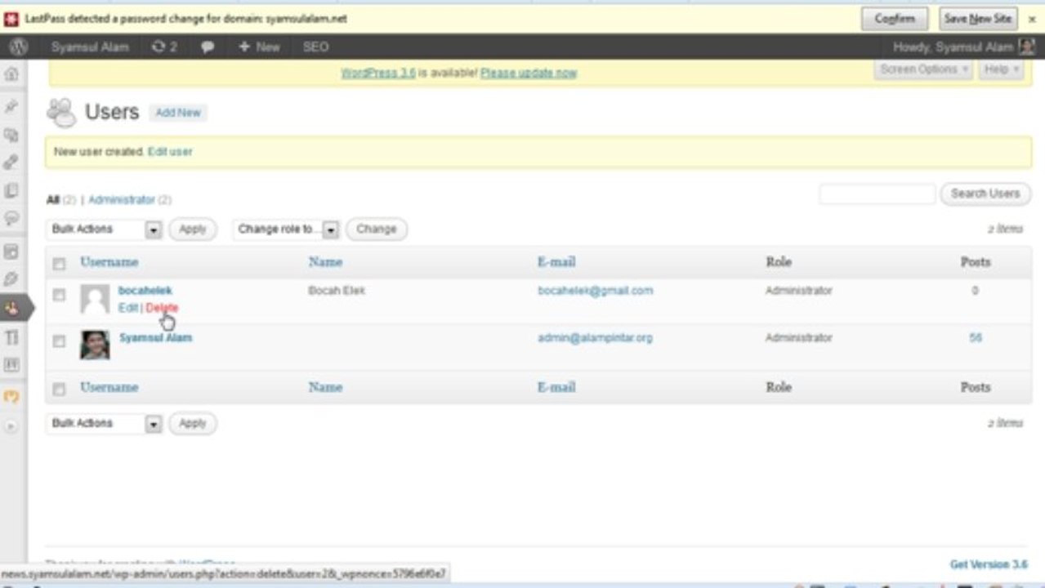
Task: Click bocahelek's default avatar
Action: (x=95, y=299)
